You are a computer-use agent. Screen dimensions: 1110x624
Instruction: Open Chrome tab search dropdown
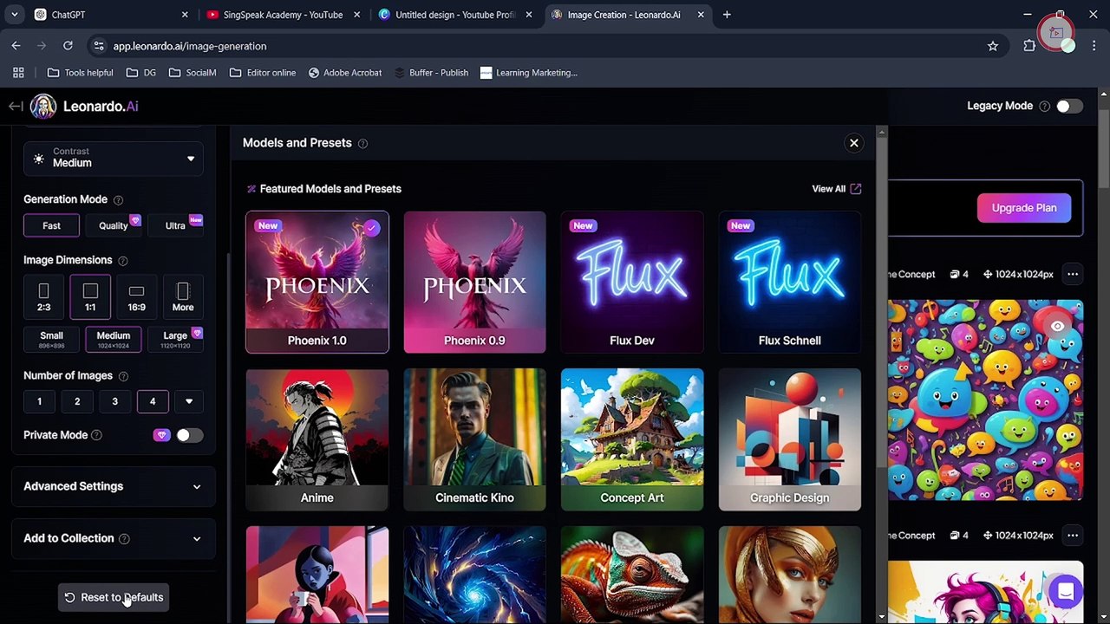[15, 15]
